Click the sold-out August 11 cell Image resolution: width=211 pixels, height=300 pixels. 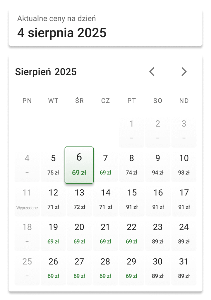click(x=27, y=200)
